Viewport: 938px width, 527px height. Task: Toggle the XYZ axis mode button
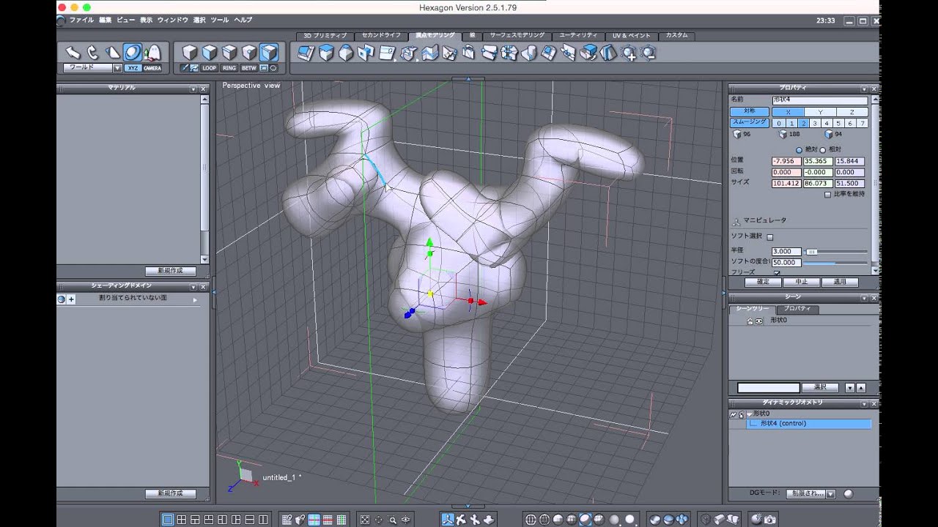coord(133,68)
